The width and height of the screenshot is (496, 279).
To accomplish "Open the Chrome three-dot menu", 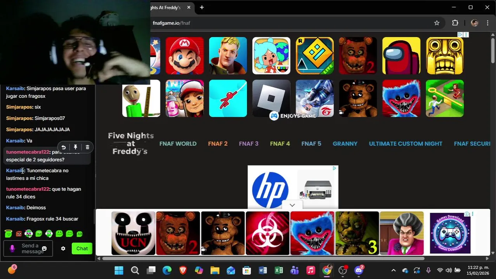I will 488,23.
